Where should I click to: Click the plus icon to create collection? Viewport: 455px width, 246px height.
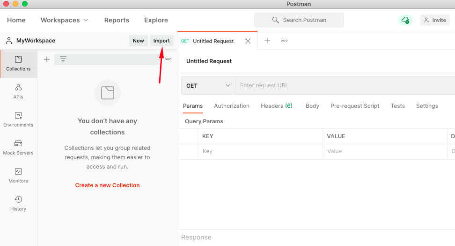(47, 59)
